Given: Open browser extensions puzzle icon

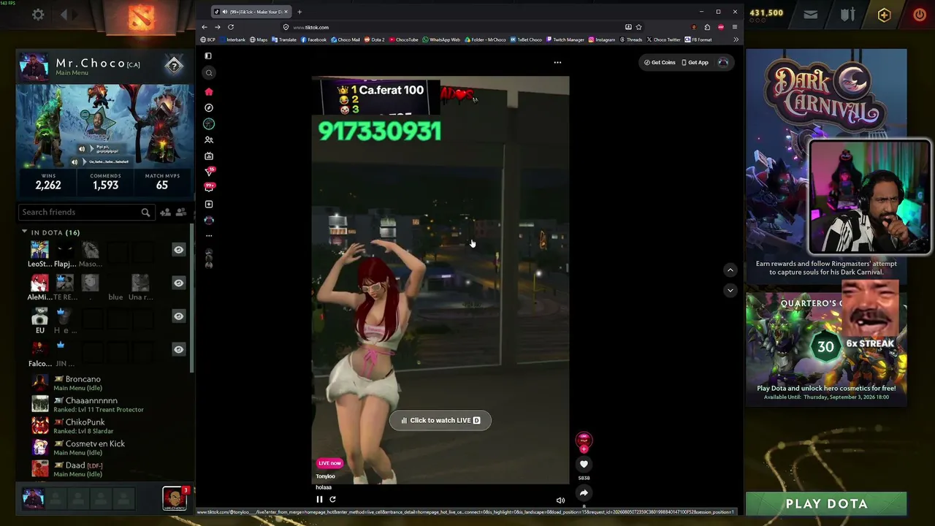Looking at the screenshot, I should (x=707, y=27).
